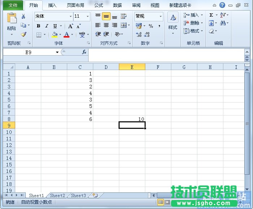Click the insert function fx icon
Viewport: 253px width, 209px height.
[x=84, y=52]
